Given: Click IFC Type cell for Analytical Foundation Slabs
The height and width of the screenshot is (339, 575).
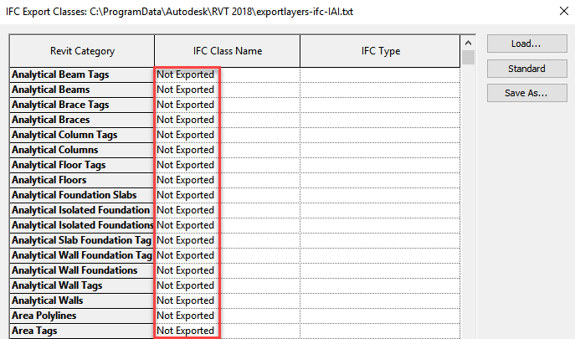Looking at the screenshot, I should click(379, 195).
